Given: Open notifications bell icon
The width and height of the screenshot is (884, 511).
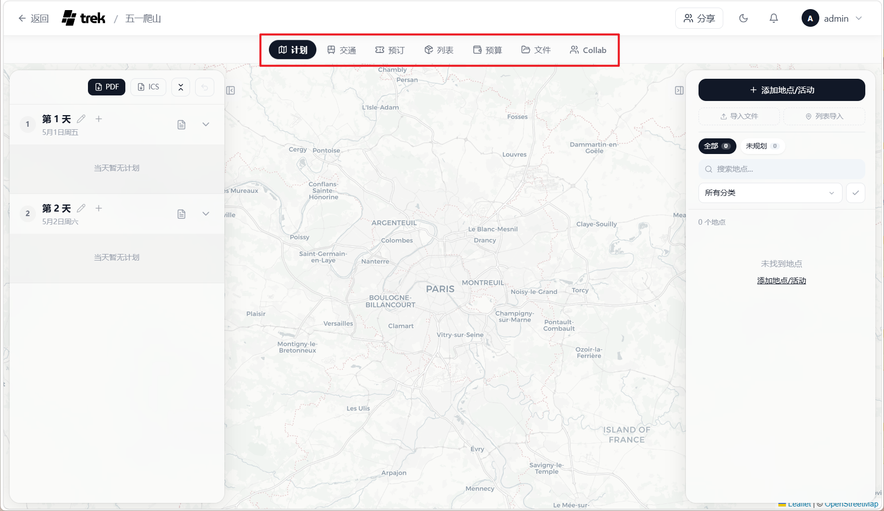Looking at the screenshot, I should tap(774, 18).
